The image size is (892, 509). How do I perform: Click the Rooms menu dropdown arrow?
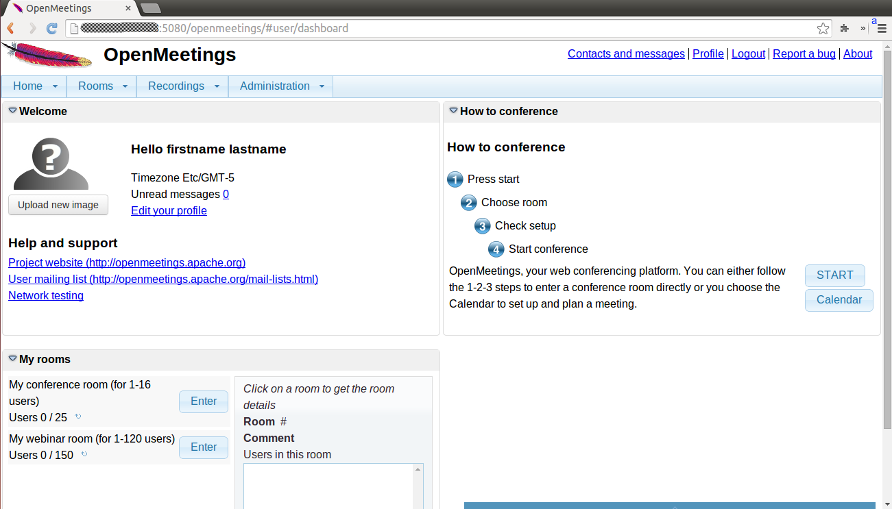point(125,86)
